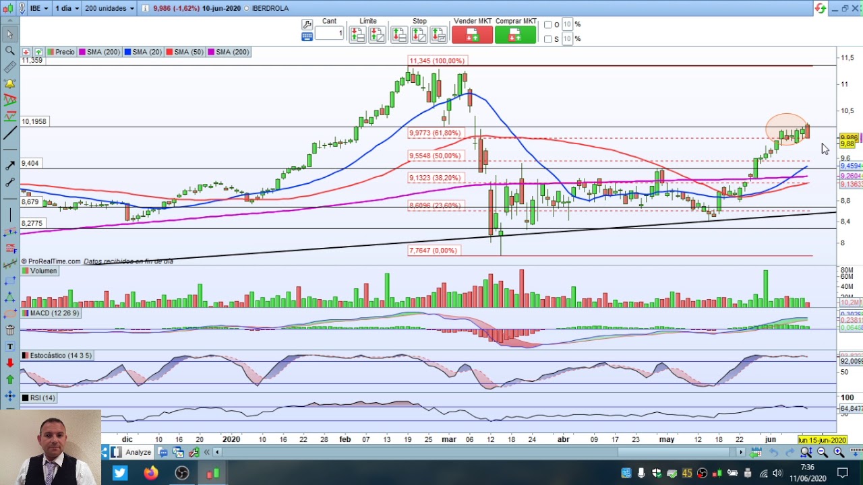Select the line drawing tool in the sidebar
The image size is (863, 485).
[9, 133]
